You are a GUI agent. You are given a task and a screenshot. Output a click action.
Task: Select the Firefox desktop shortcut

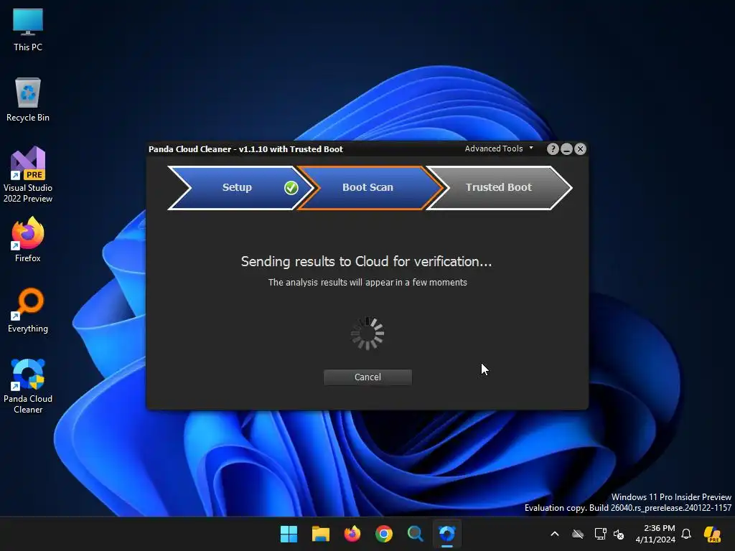(x=28, y=240)
